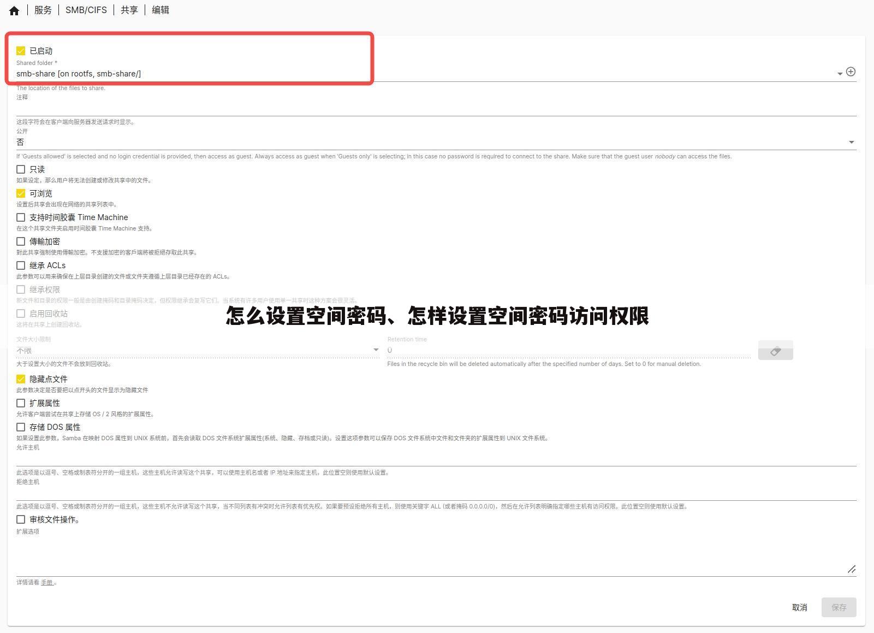Enable the 只读 checkbox
874x633 pixels.
pyautogui.click(x=21, y=169)
